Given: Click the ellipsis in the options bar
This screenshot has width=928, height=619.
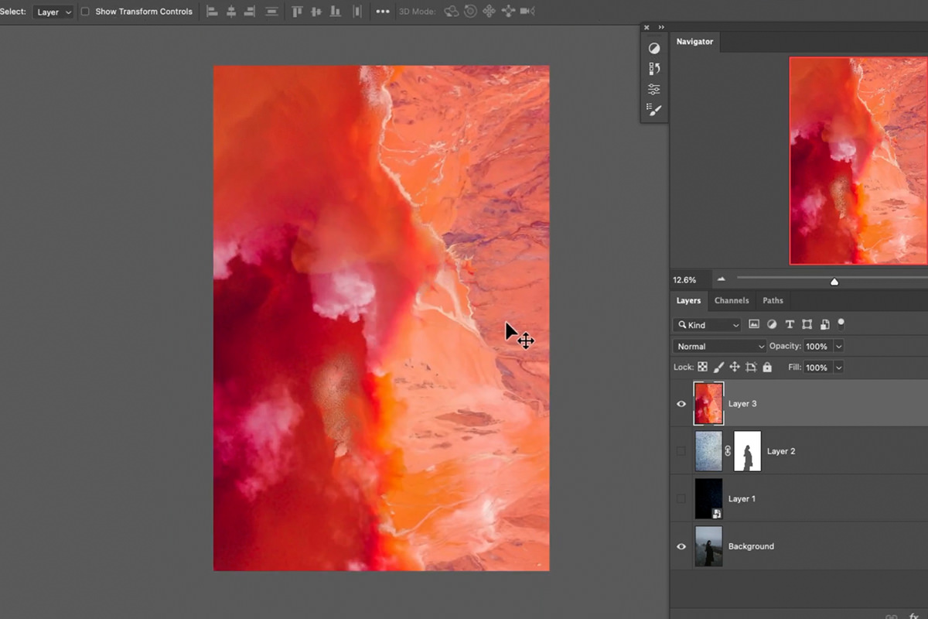Looking at the screenshot, I should click(382, 12).
